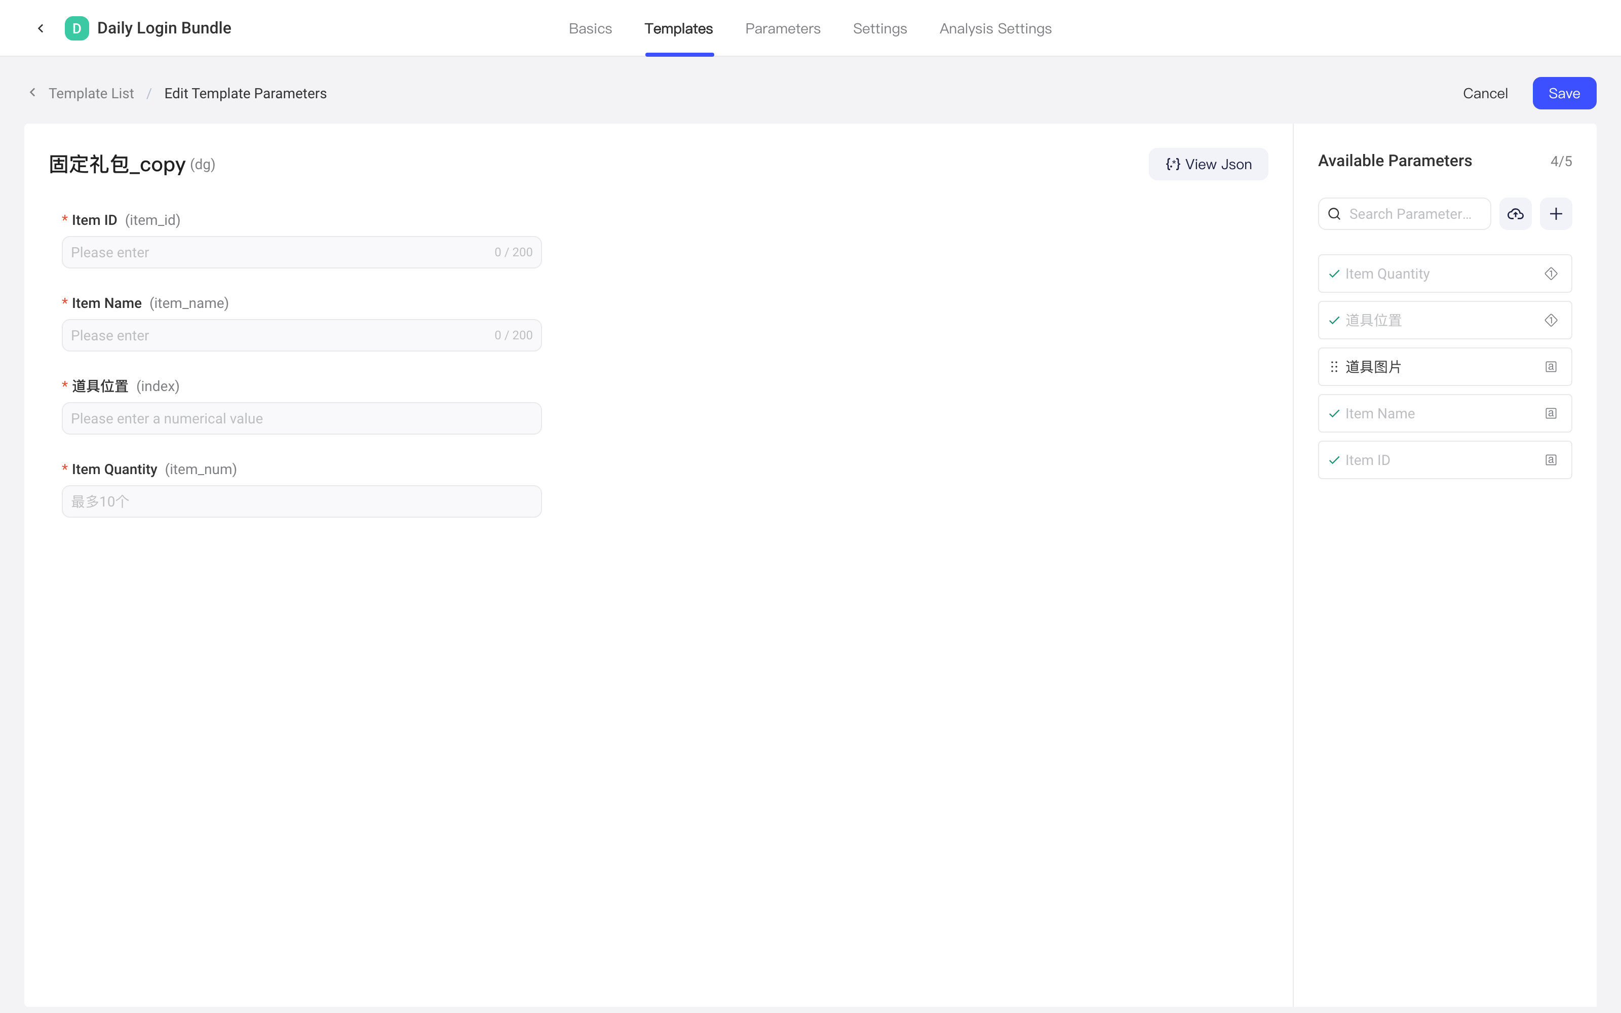1621x1013 pixels.
Task: Click the text type icon on Item ID
Action: coord(1551,459)
